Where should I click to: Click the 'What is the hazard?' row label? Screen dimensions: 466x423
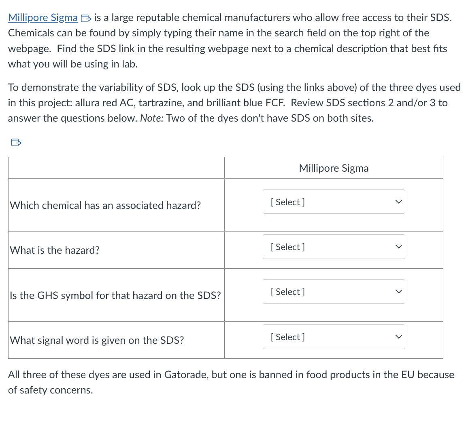[x=55, y=250]
